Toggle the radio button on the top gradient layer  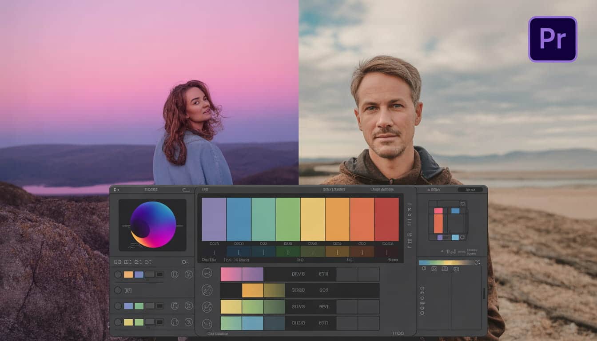pyautogui.click(x=118, y=274)
